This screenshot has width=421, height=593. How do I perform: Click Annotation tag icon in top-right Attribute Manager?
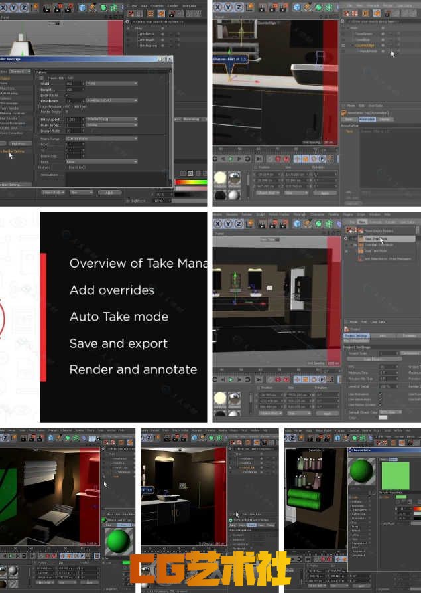pos(344,113)
